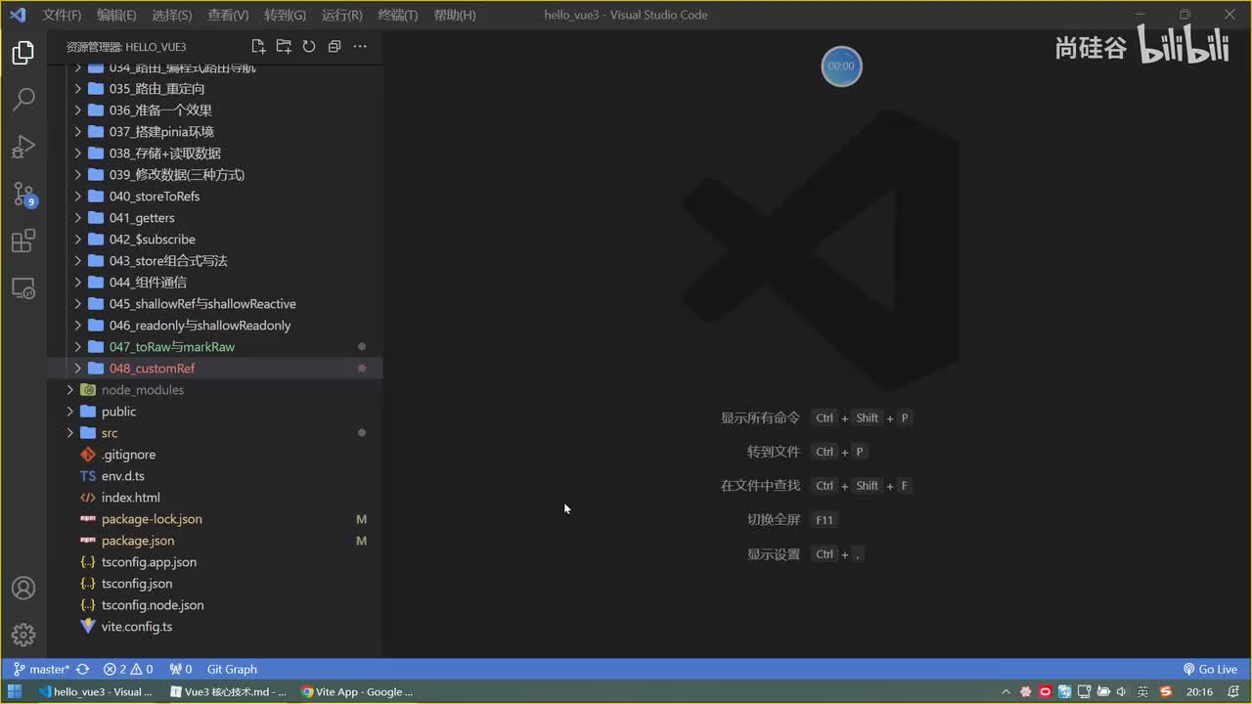Click New File icon in explorer header
The height and width of the screenshot is (704, 1252).
[258, 46]
